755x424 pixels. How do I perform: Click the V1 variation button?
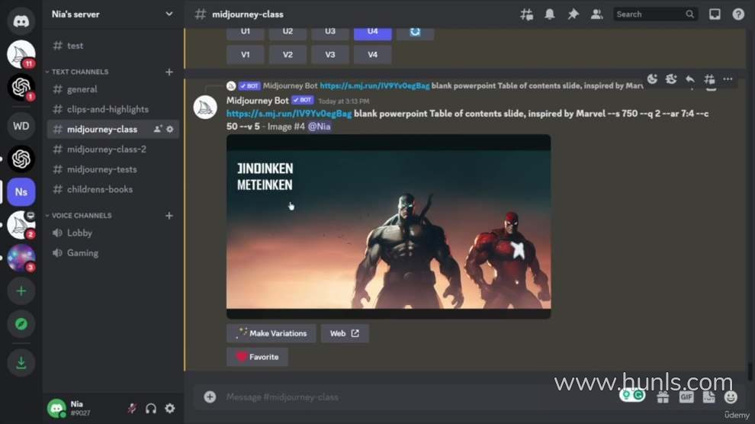[246, 54]
